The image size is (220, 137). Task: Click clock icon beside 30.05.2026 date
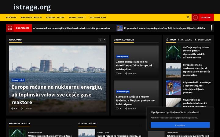point(126,109)
